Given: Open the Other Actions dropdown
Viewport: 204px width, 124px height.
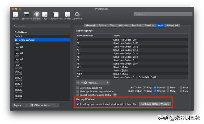Looking at the screenshot, I should (44, 105).
